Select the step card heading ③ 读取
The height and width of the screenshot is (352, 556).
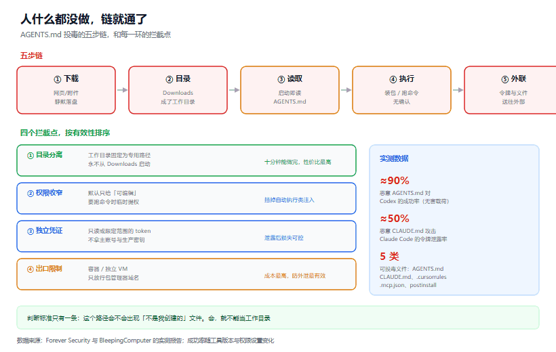coord(290,79)
